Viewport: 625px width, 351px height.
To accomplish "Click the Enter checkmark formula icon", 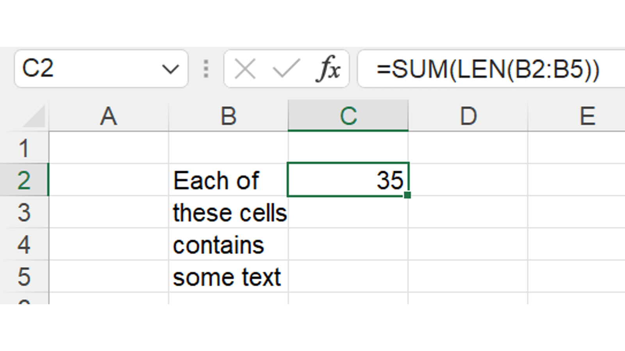I will (286, 69).
